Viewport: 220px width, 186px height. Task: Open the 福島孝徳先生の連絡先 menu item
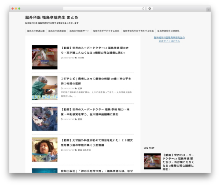pos(168,31)
